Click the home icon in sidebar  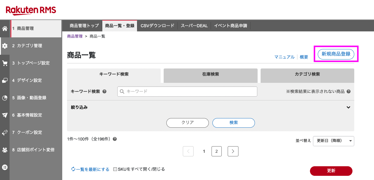tap(5, 29)
